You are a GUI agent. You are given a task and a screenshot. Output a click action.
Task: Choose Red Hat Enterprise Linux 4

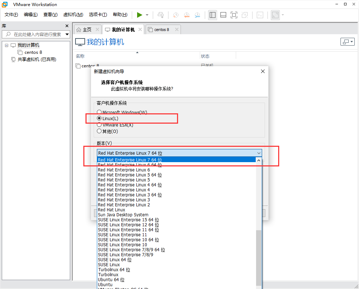tap(176, 190)
